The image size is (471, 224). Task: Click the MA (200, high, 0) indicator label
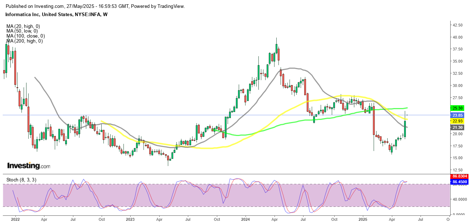coord(24,41)
